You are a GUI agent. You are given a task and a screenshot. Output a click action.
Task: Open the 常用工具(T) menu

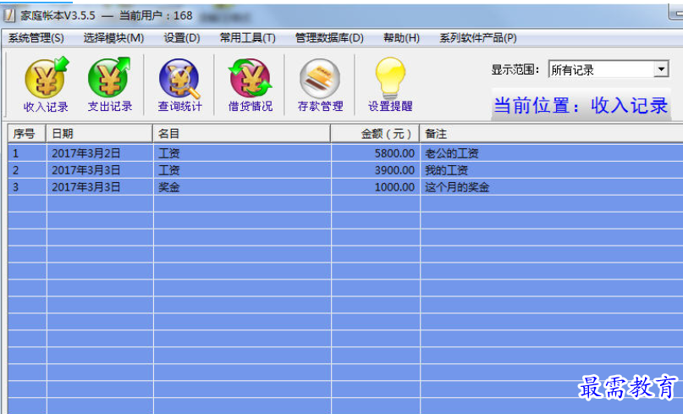tap(247, 38)
